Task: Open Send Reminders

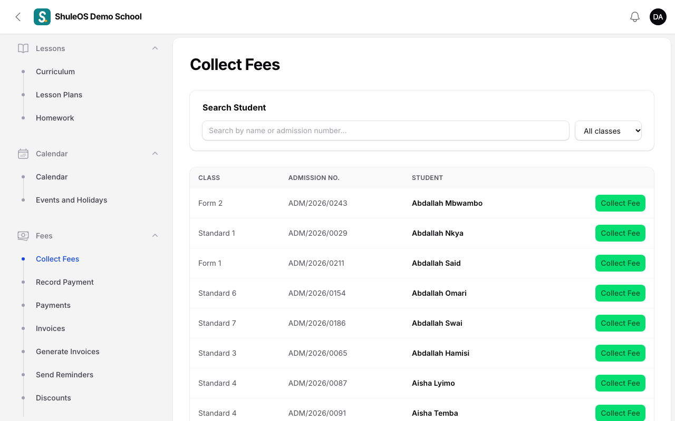Action: pos(65,375)
